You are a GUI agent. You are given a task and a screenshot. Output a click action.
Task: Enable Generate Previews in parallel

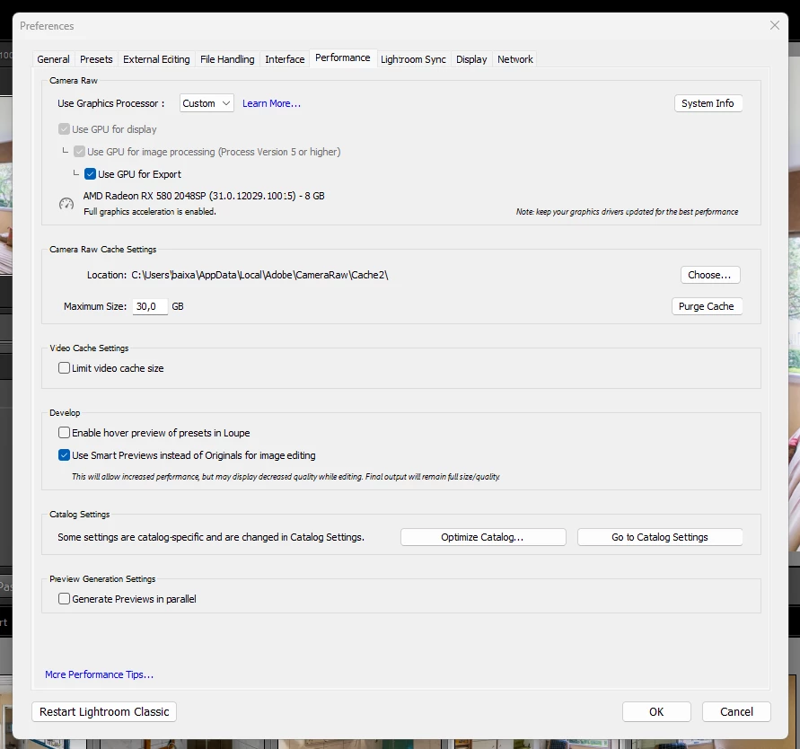point(65,598)
